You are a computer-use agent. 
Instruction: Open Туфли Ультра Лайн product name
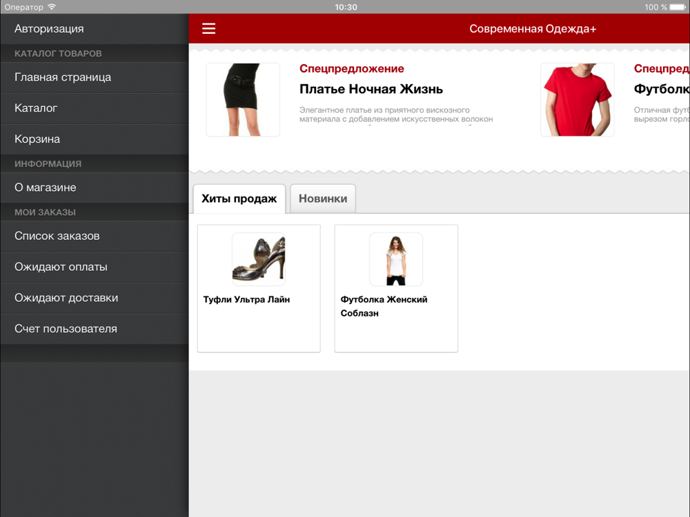(246, 299)
